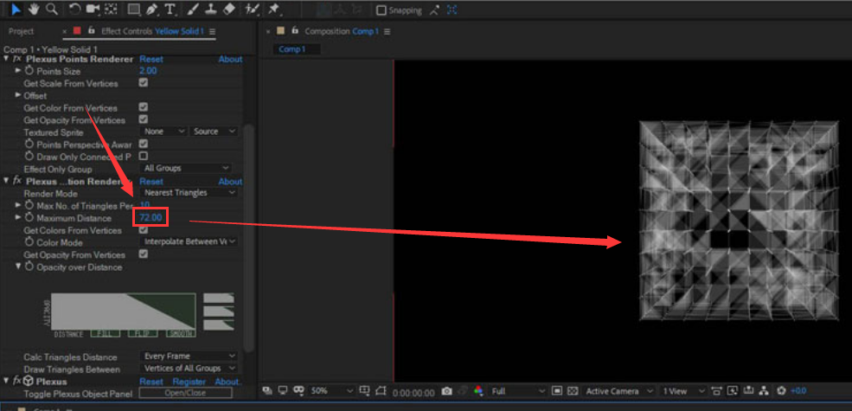Select the Eraser tool
Image resolution: width=852 pixels, height=411 pixels.
228,10
